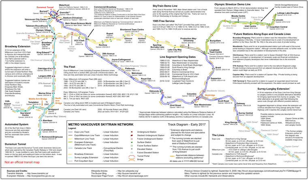Image resolution: width=308 pixels, height=180 pixels.
Task: Click the orange legend swatch
Action: pyautogui.click(x=71, y=154)
